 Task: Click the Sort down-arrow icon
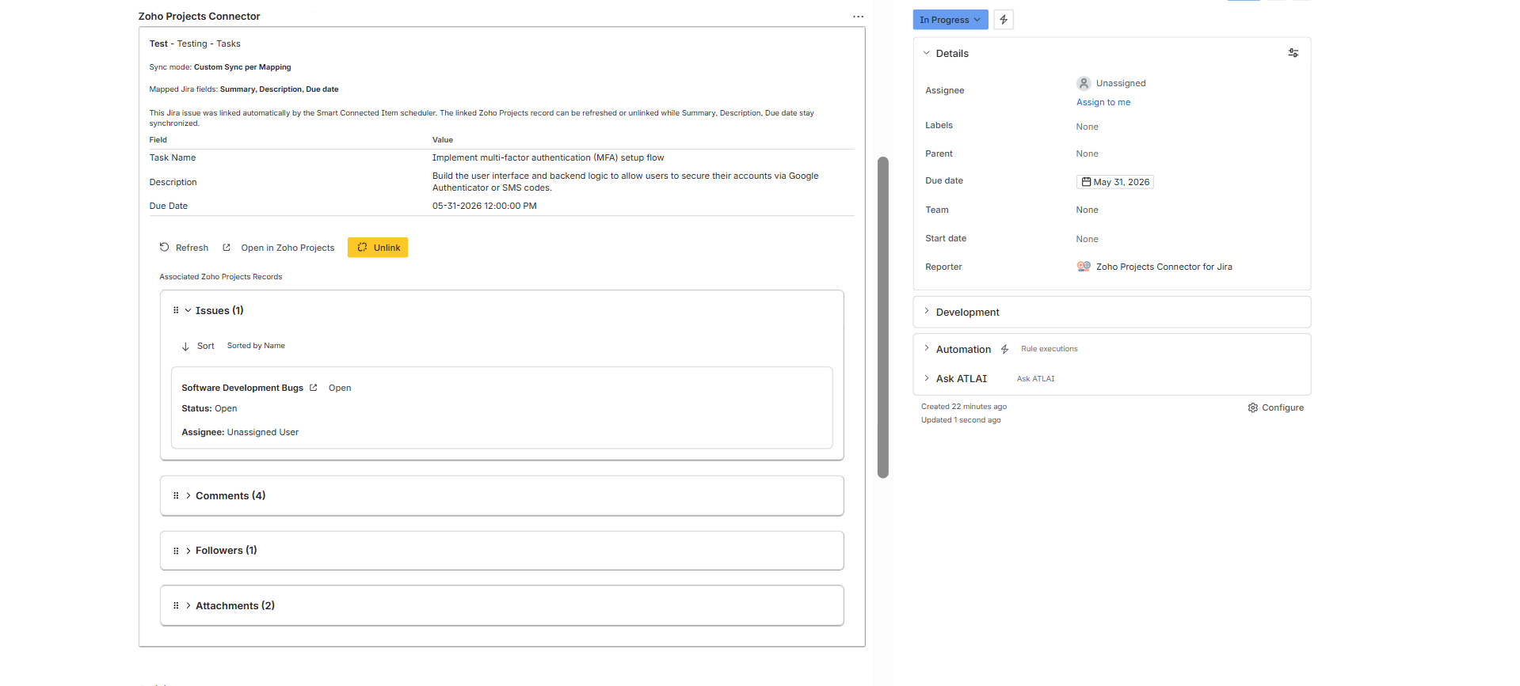(x=185, y=347)
